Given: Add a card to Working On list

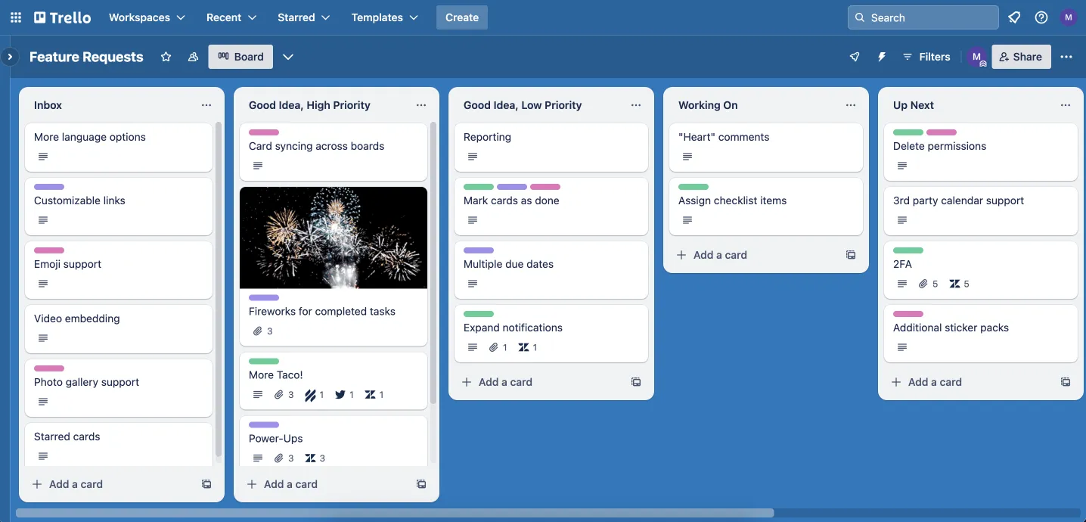Looking at the screenshot, I should pos(712,255).
